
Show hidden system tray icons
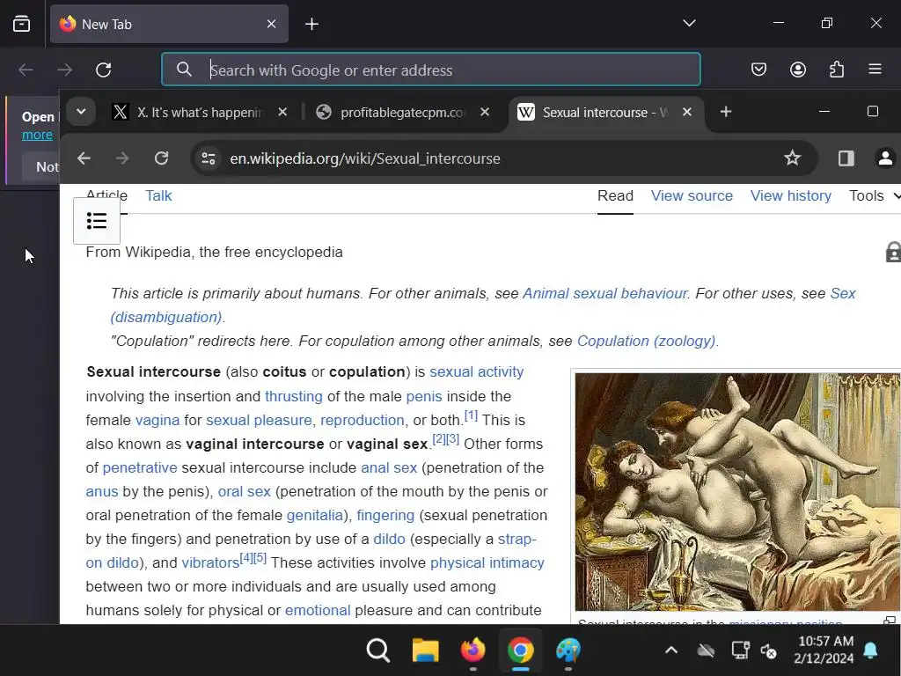670,650
